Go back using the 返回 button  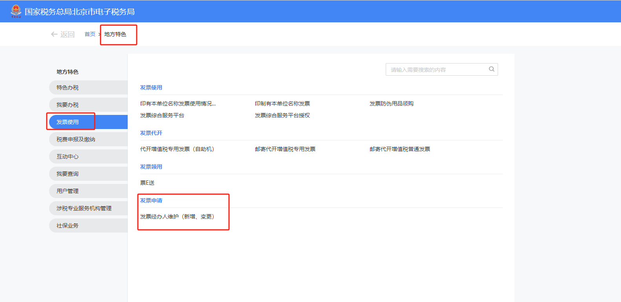pyautogui.click(x=63, y=34)
